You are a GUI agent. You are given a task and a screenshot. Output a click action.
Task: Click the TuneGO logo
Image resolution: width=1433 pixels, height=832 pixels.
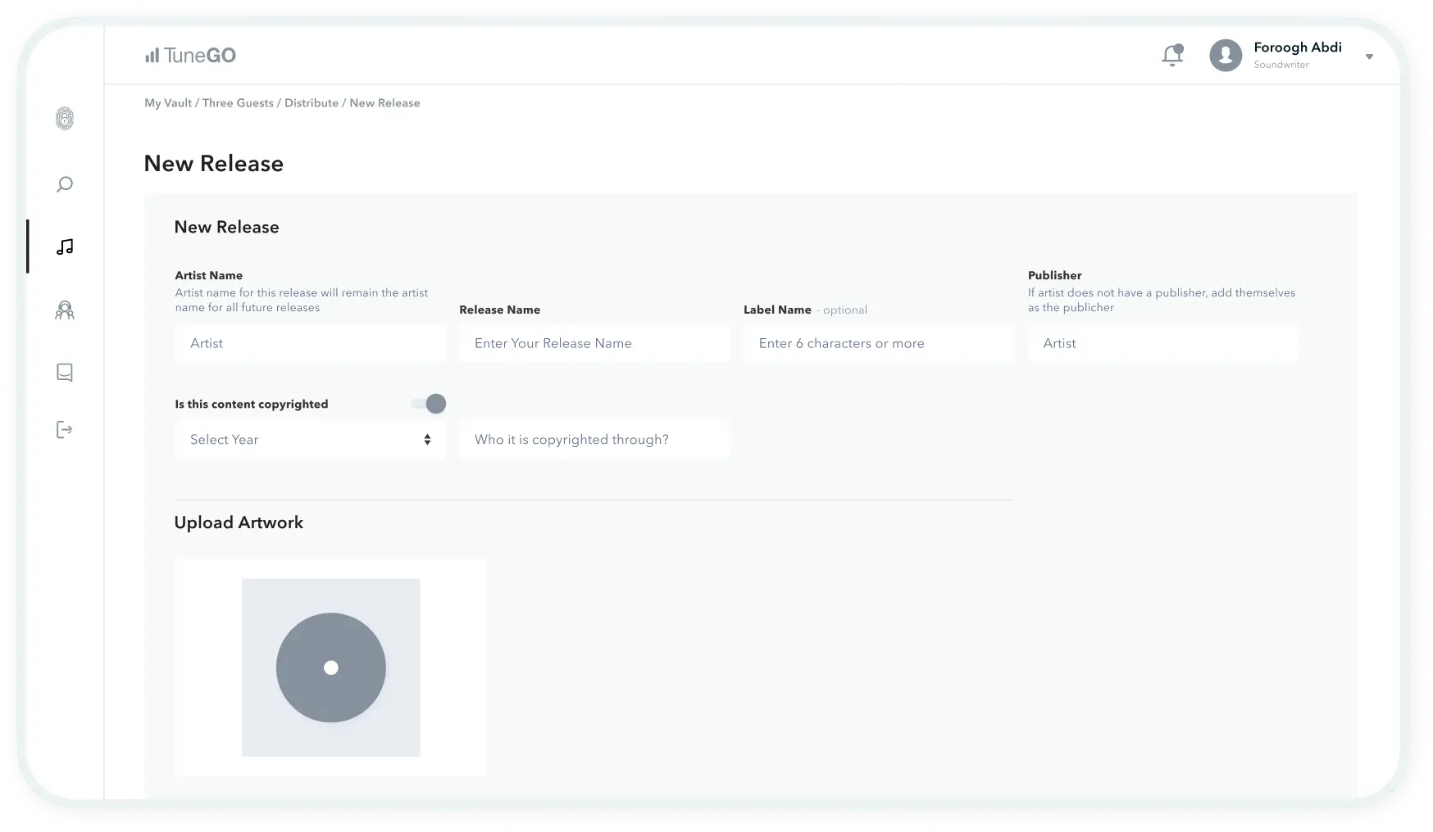point(191,55)
